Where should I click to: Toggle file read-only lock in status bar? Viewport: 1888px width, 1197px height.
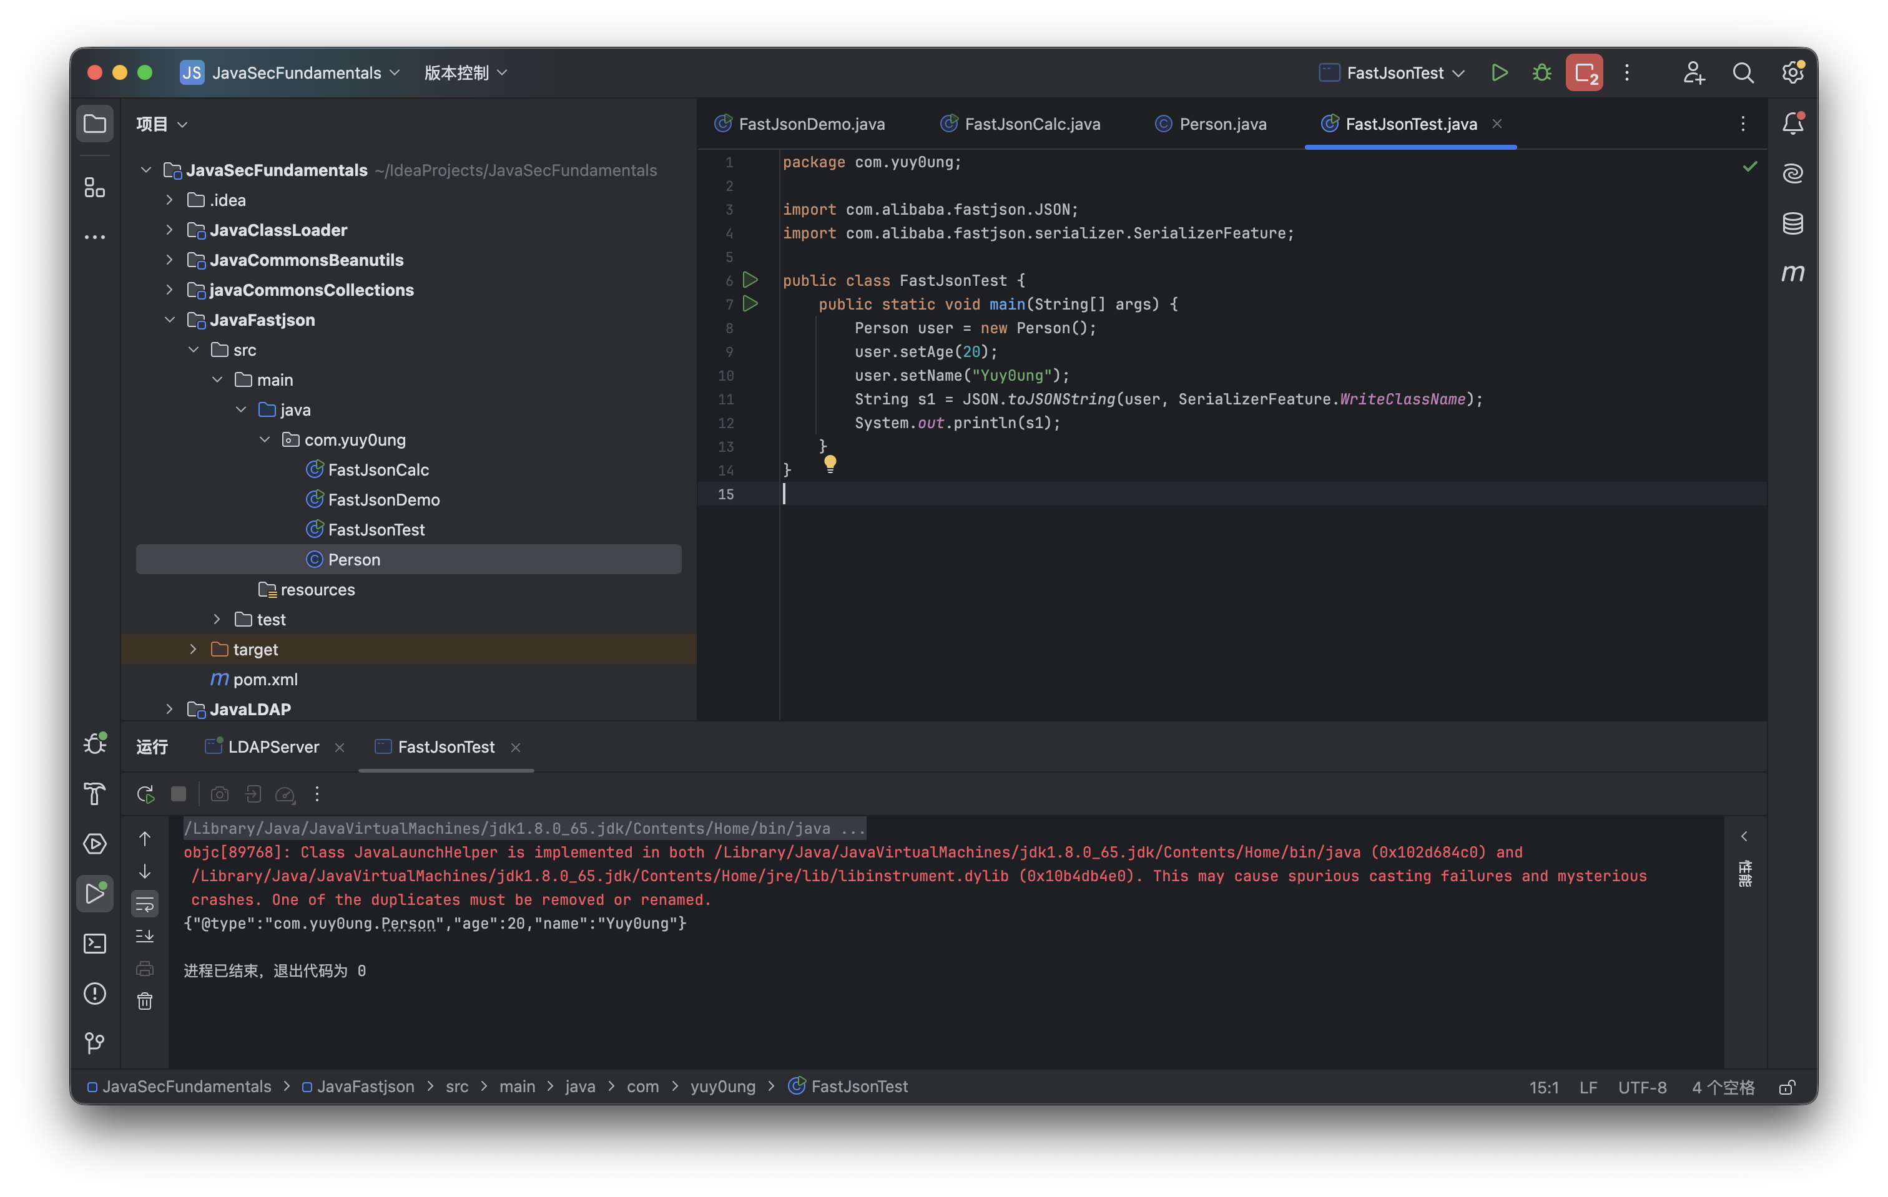point(1787,1087)
